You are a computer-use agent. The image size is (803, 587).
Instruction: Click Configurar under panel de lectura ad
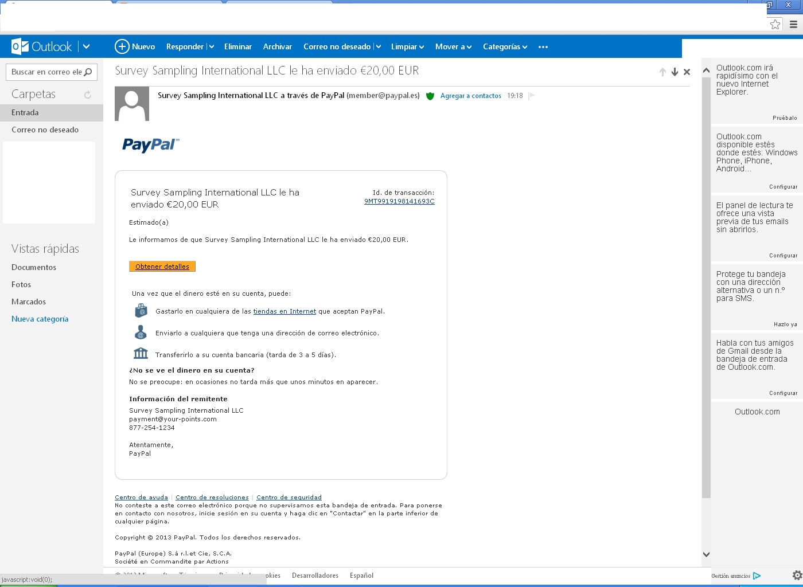tap(783, 256)
